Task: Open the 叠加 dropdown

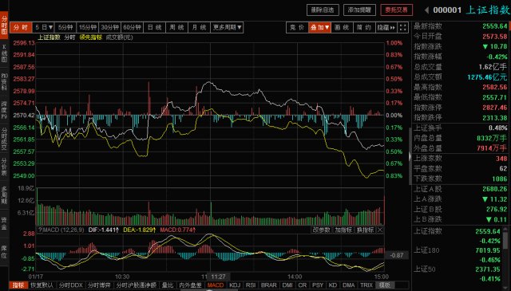Action: click(x=319, y=27)
